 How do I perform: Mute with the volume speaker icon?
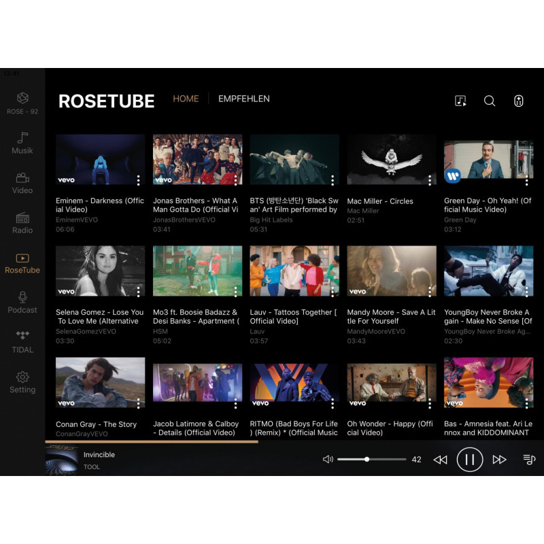click(328, 460)
